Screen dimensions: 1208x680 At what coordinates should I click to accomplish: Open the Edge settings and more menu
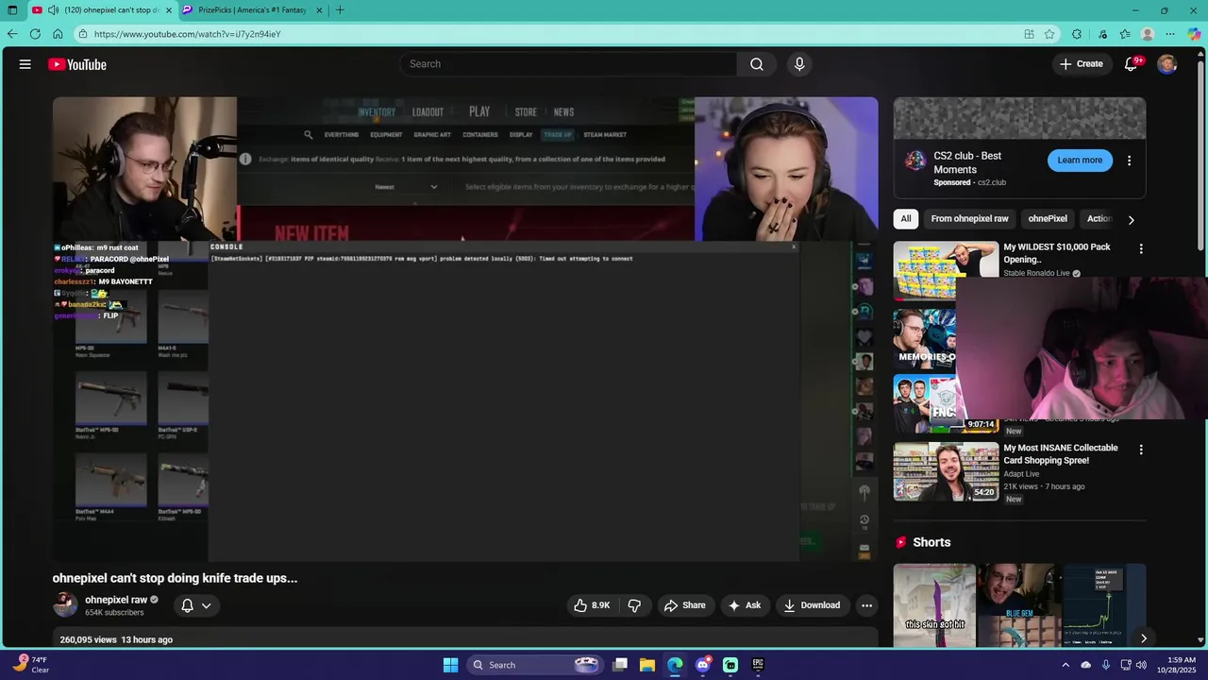[1170, 34]
